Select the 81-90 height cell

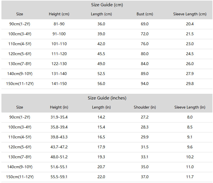coord(59,24)
